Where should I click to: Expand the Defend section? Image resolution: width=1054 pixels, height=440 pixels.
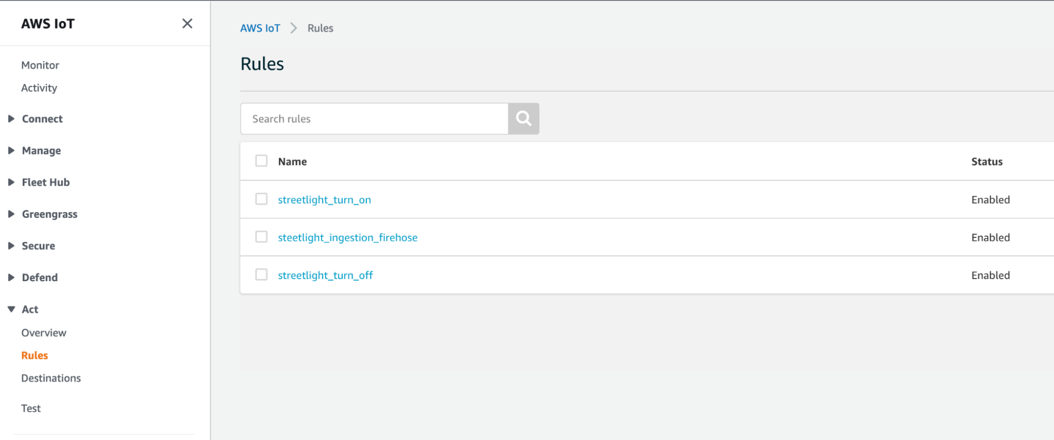tap(11, 278)
